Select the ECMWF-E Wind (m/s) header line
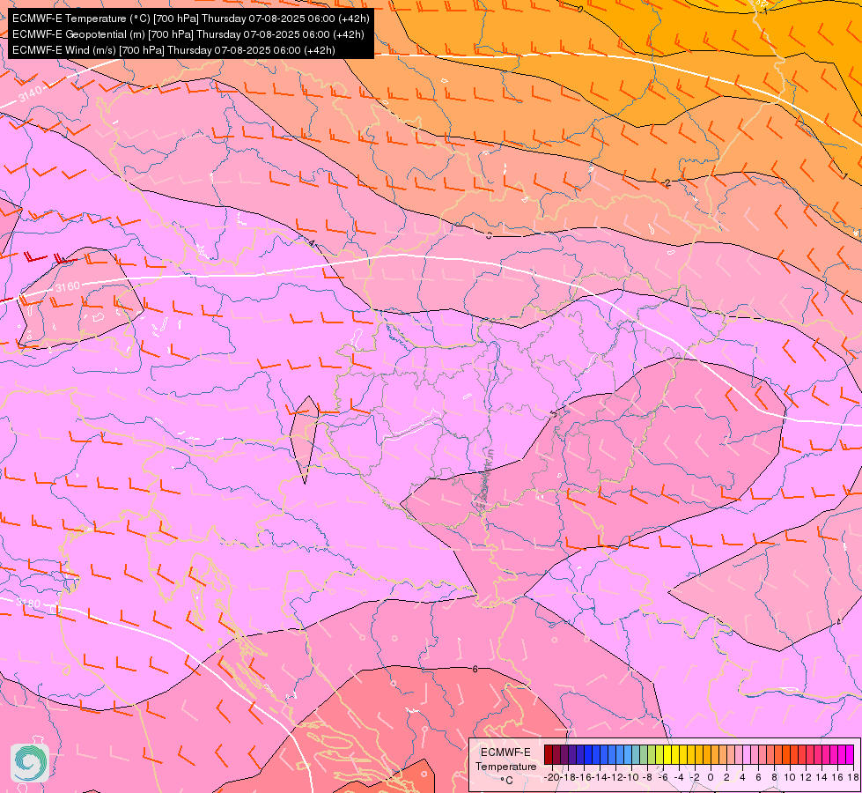The width and height of the screenshot is (862, 793). pyautogui.click(x=173, y=50)
